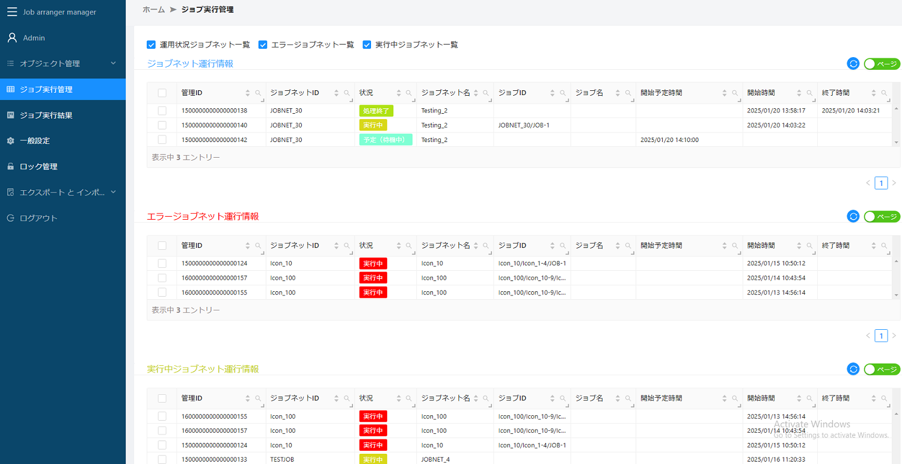Uncheck the 運用状況ジョブネット一覧 checkbox

pos(151,44)
